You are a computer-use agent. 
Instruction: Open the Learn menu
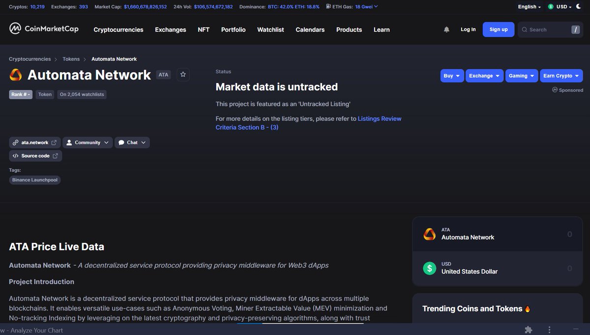[x=382, y=29]
